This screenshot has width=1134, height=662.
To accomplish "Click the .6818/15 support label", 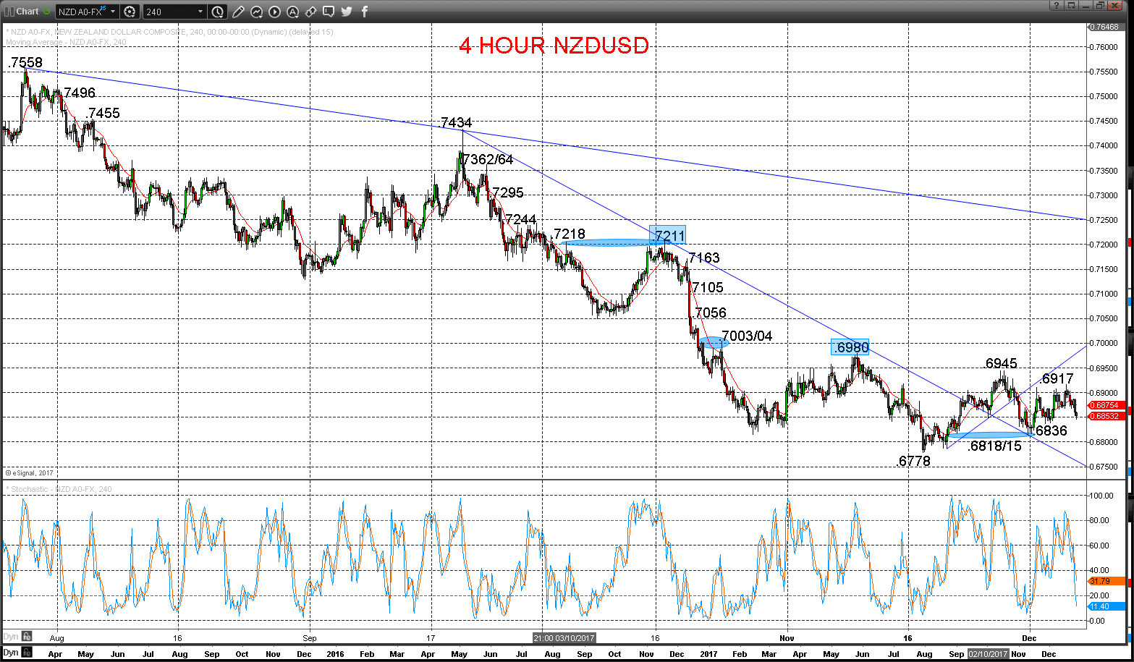I will [994, 446].
